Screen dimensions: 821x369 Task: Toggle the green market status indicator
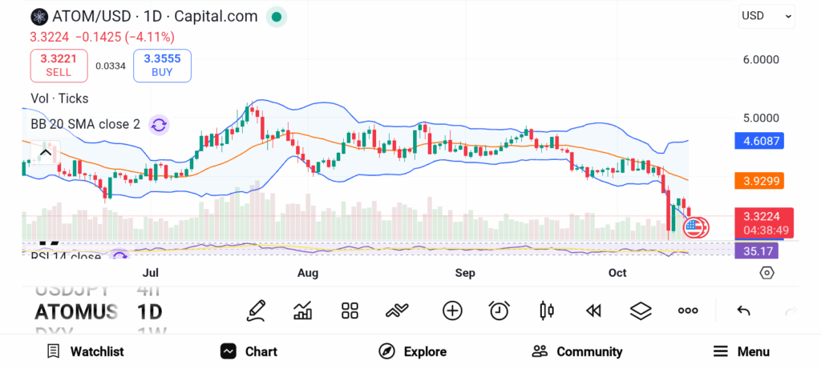(277, 16)
